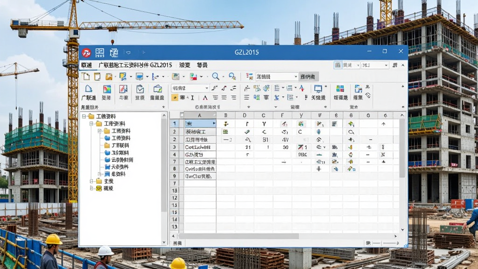The image size is (478, 269).
Task: Open the combo box beside the gray toolbar button
Action: pos(277,77)
